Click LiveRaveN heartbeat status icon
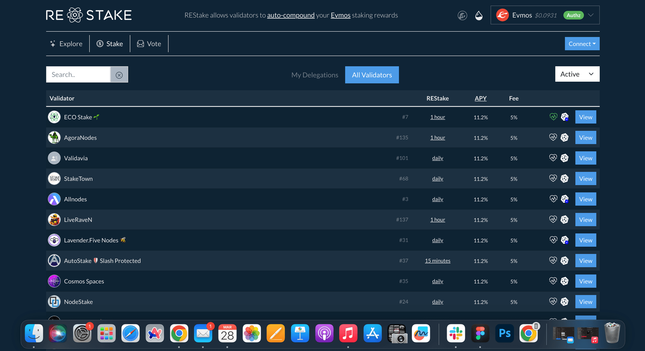Viewport: 645px width, 351px height. [x=553, y=219]
